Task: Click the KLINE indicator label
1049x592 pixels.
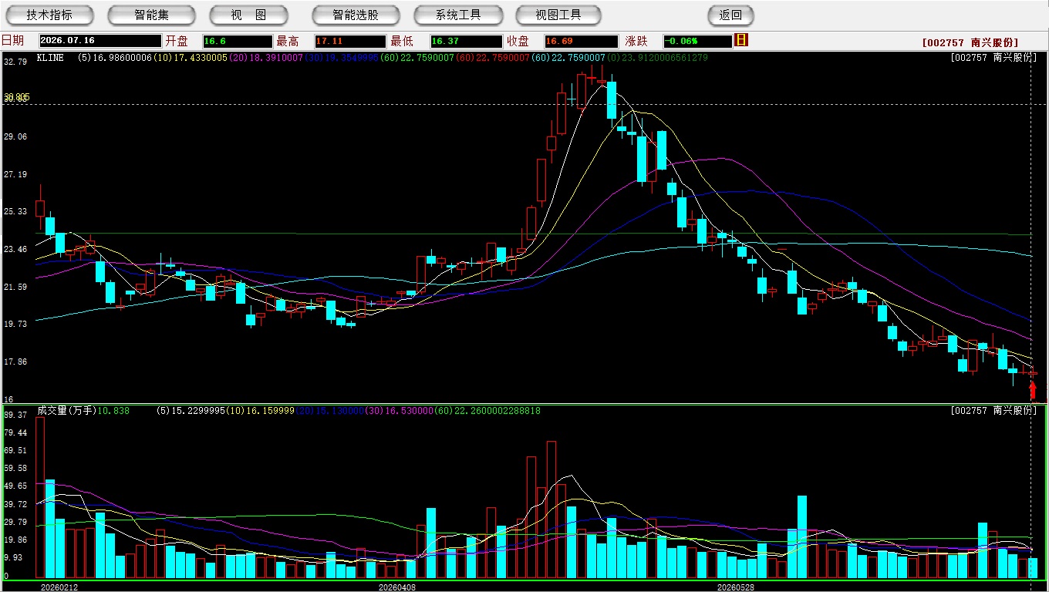Action: click(50, 57)
